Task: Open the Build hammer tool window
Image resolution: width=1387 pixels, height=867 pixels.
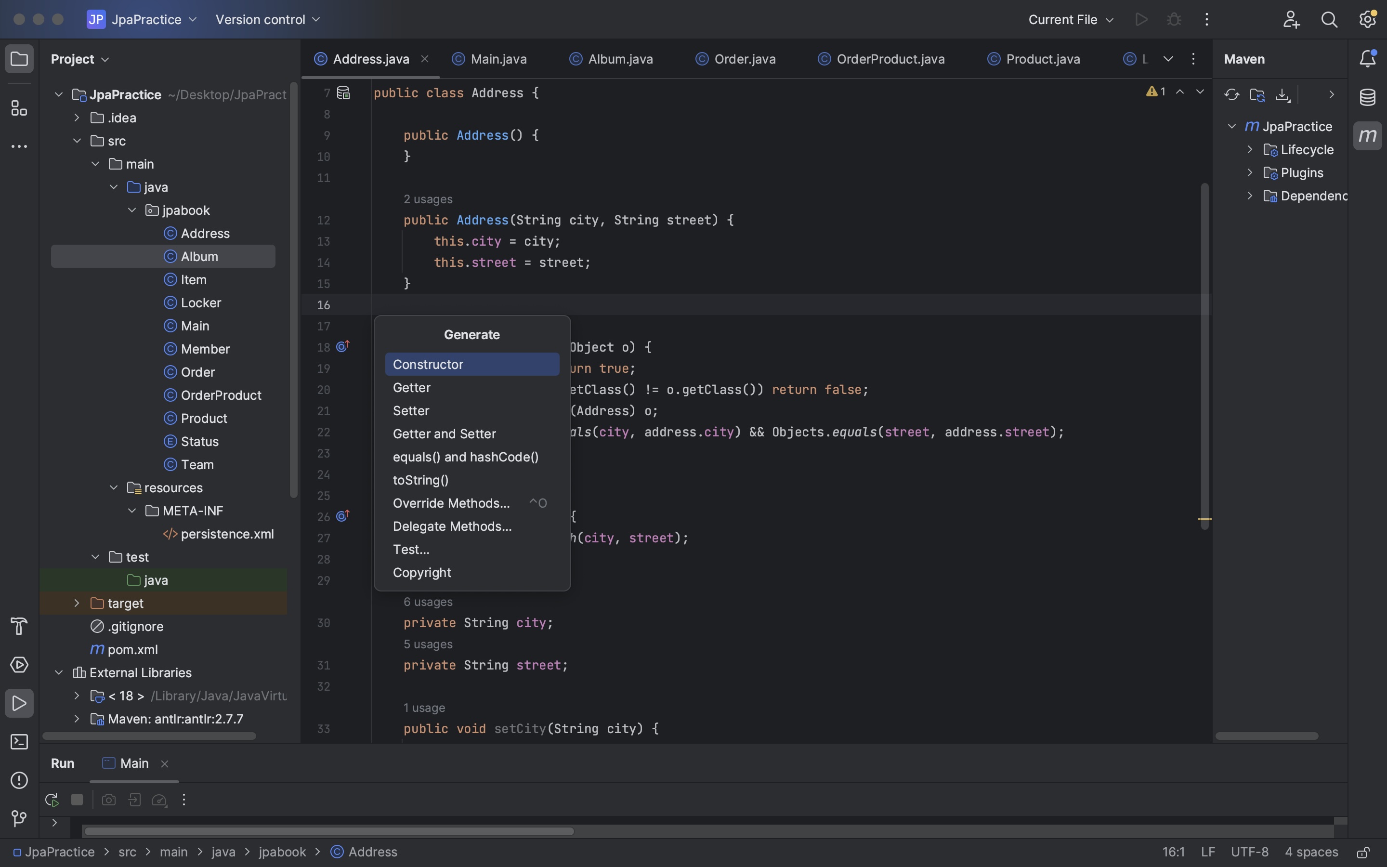Action: click(x=19, y=626)
